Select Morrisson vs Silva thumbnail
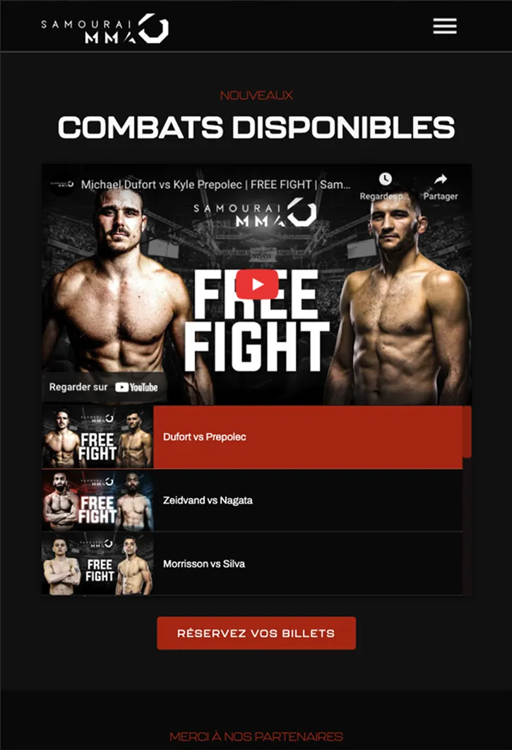 tap(97, 564)
